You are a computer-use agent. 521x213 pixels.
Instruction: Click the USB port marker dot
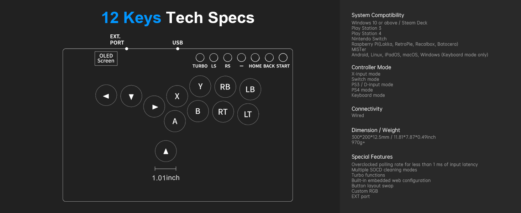178,49
